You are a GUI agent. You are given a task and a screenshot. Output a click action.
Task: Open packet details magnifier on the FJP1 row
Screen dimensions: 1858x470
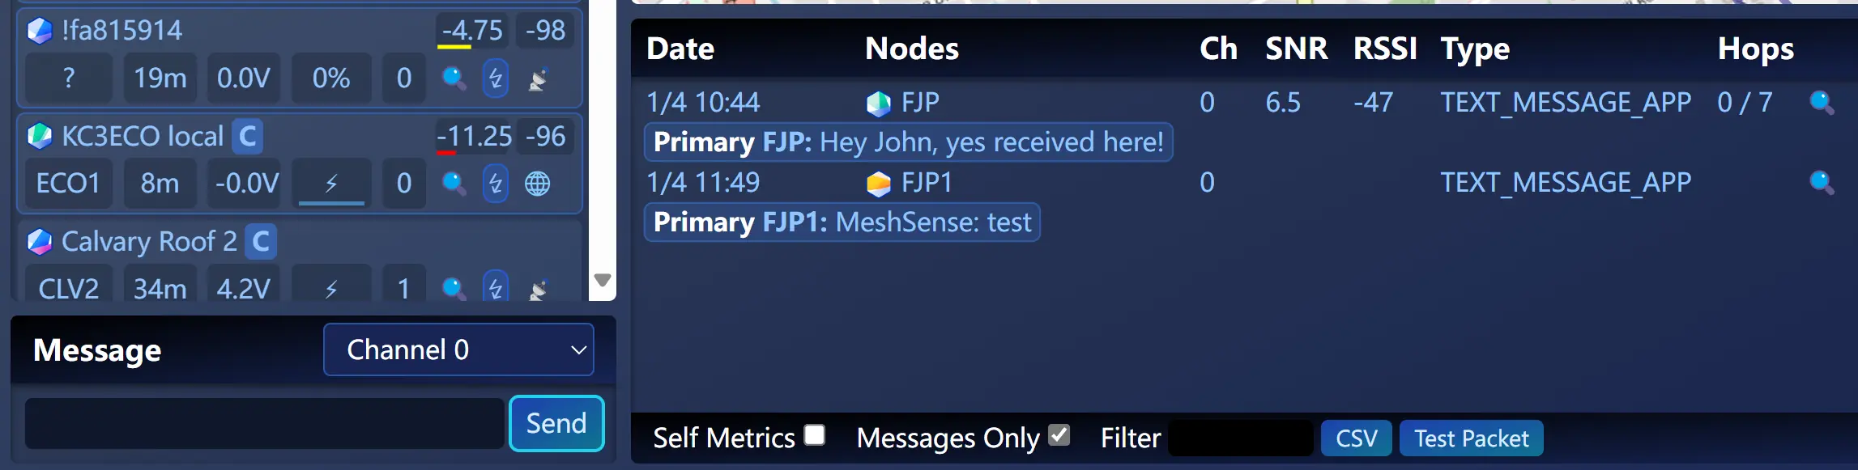(x=1821, y=183)
